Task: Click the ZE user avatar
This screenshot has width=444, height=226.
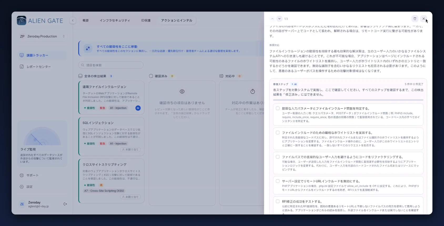Action: pyautogui.click(x=22, y=204)
